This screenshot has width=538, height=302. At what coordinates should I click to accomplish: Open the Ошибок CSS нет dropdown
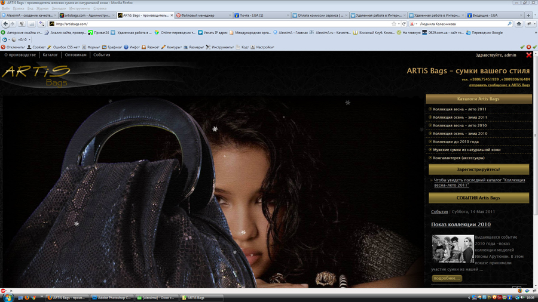[x=64, y=47]
